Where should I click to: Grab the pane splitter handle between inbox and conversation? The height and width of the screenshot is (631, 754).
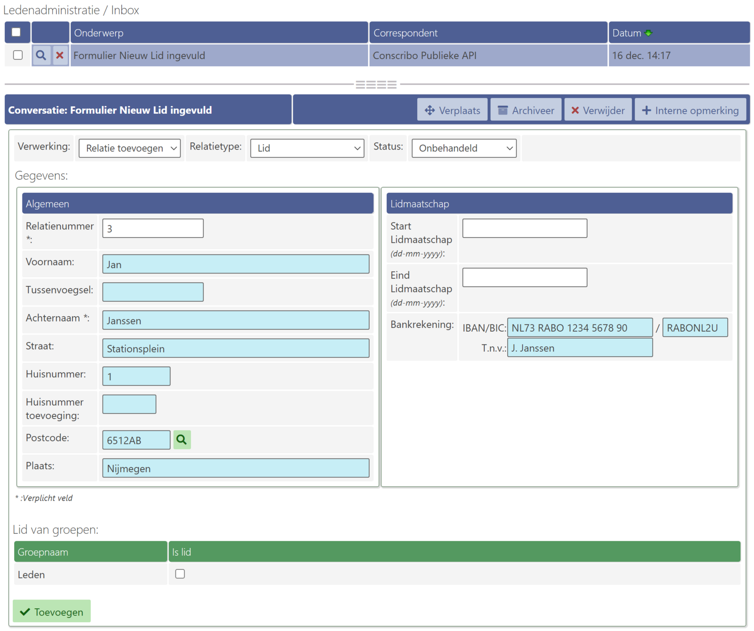(x=376, y=85)
